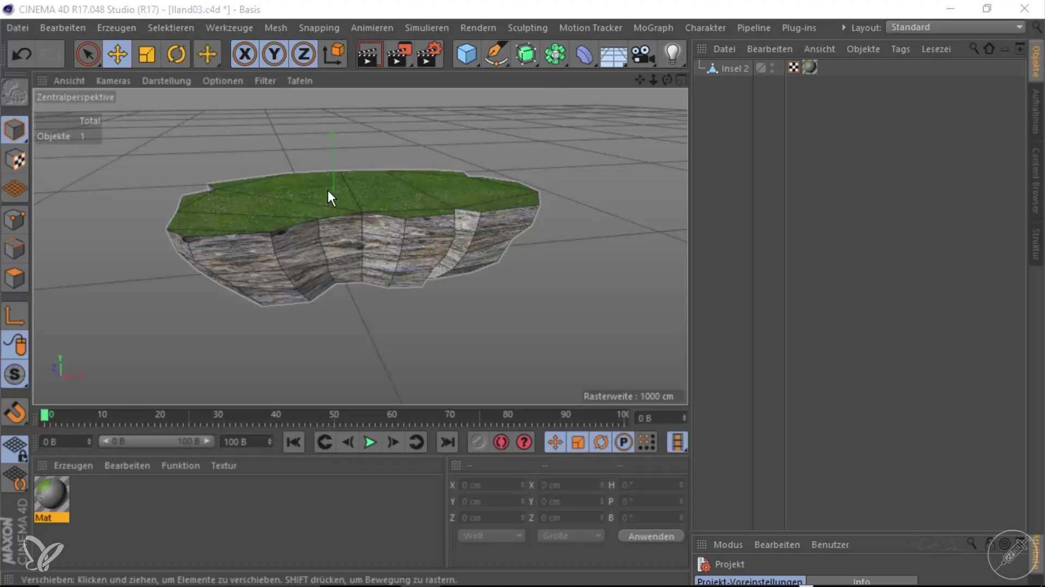Viewport: 1045px width, 587px height.
Task: Toggle Snap S icon in left palette
Action: [x=15, y=374]
